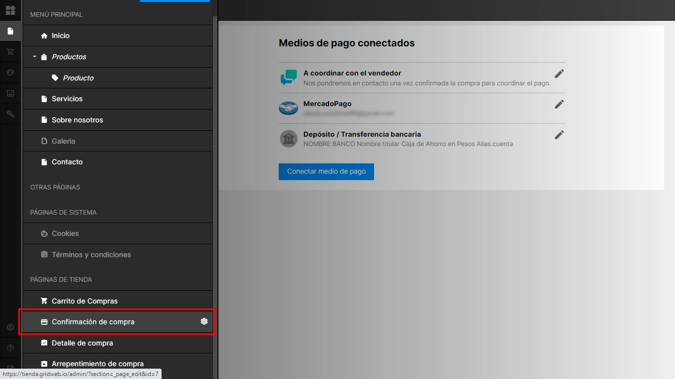This screenshot has height=379, width=675.
Task: Select the Producto sub-page entry
Action: point(118,78)
